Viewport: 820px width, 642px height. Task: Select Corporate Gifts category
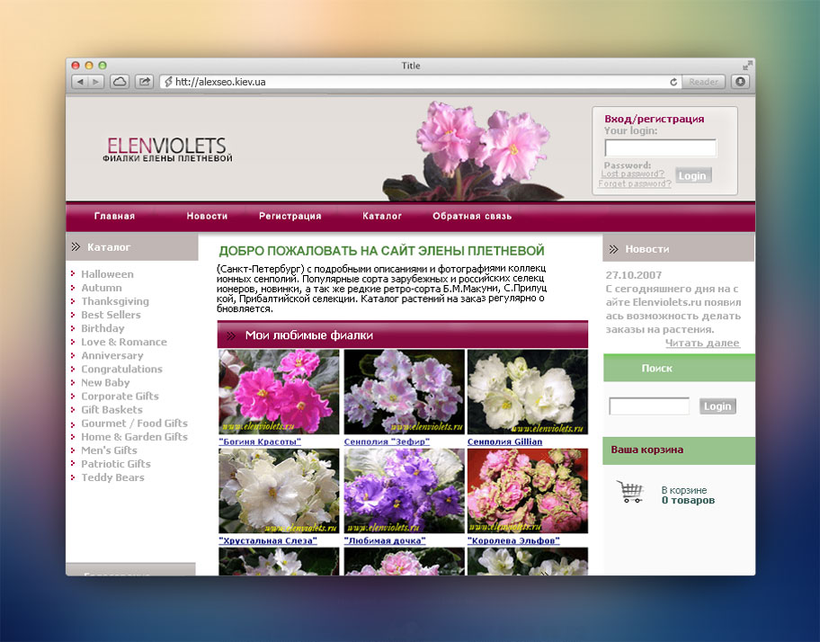[x=120, y=397]
